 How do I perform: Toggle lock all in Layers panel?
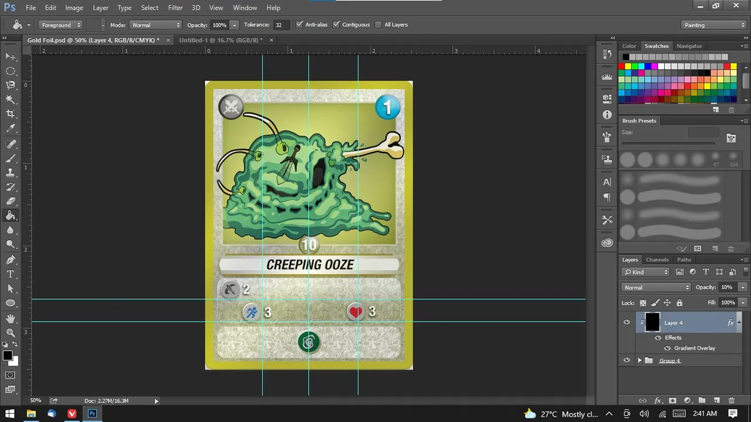679,303
